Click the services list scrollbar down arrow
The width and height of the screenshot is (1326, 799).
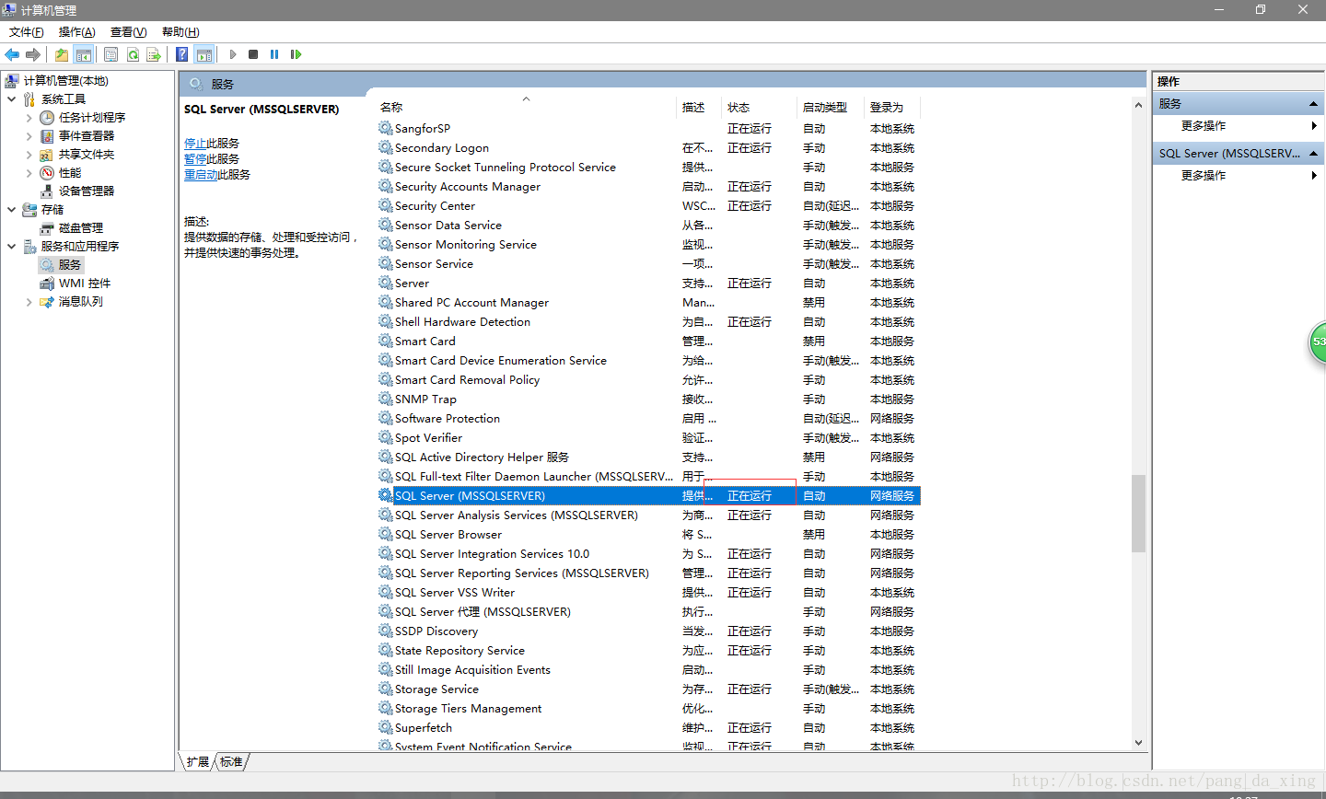(1138, 743)
